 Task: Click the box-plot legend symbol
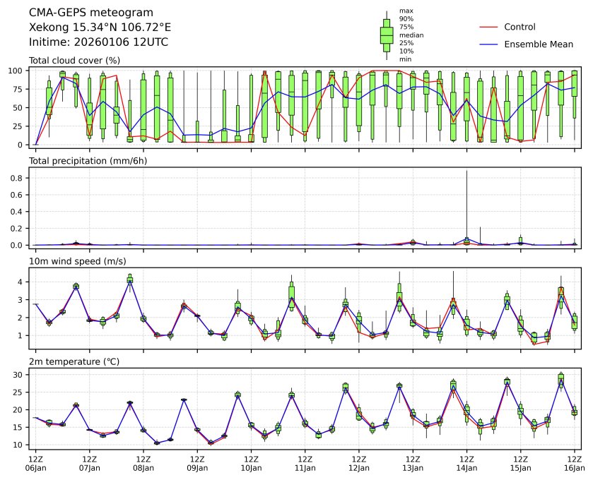[x=387, y=35]
